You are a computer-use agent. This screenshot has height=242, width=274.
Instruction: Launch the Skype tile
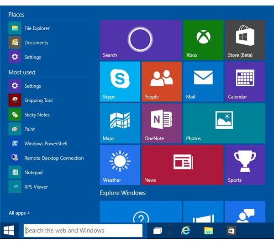(120, 82)
